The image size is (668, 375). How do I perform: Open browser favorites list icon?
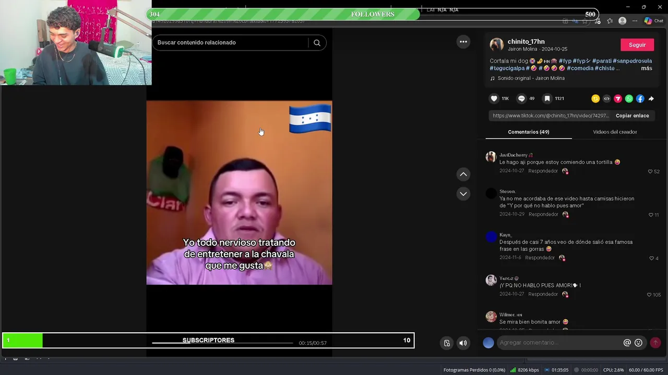pyautogui.click(x=610, y=21)
